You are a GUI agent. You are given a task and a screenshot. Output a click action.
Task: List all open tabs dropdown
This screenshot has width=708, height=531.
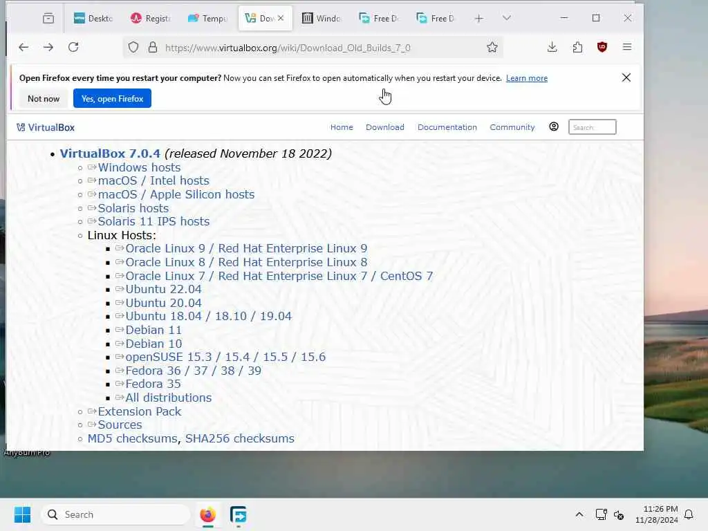507,18
